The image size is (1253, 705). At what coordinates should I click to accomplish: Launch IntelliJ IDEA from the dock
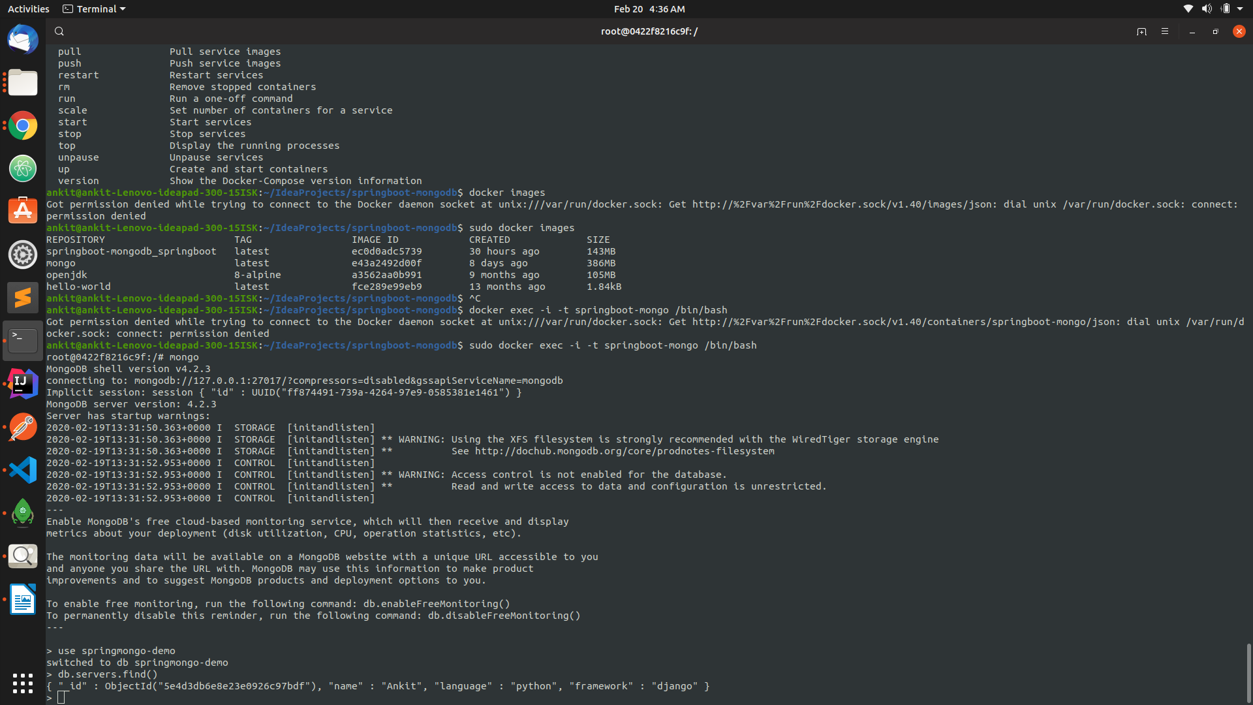pos(23,383)
